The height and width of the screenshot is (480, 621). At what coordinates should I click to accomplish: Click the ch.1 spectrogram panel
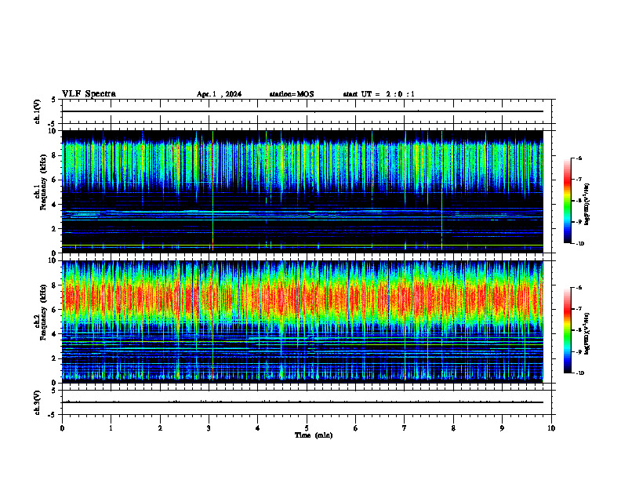point(303,191)
